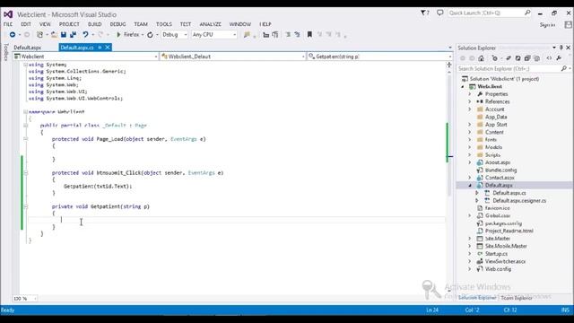Open the Webclient._Default class dropdown
The image size is (574, 323).
click(x=233, y=57)
